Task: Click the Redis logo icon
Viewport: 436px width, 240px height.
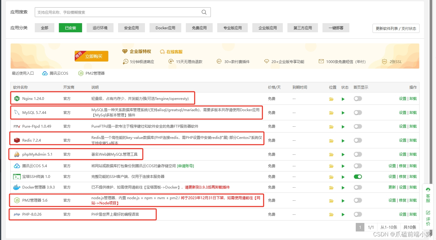Action: [x=17, y=140]
